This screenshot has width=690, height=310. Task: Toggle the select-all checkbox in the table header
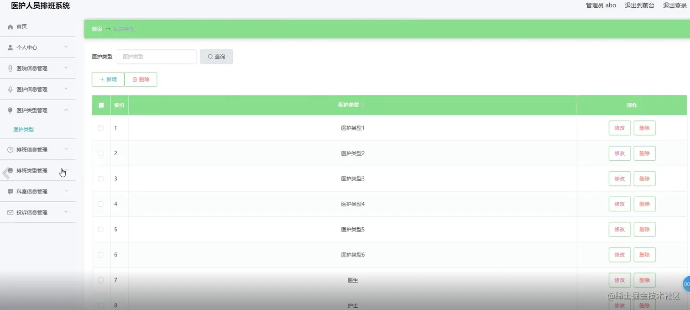coord(101,105)
